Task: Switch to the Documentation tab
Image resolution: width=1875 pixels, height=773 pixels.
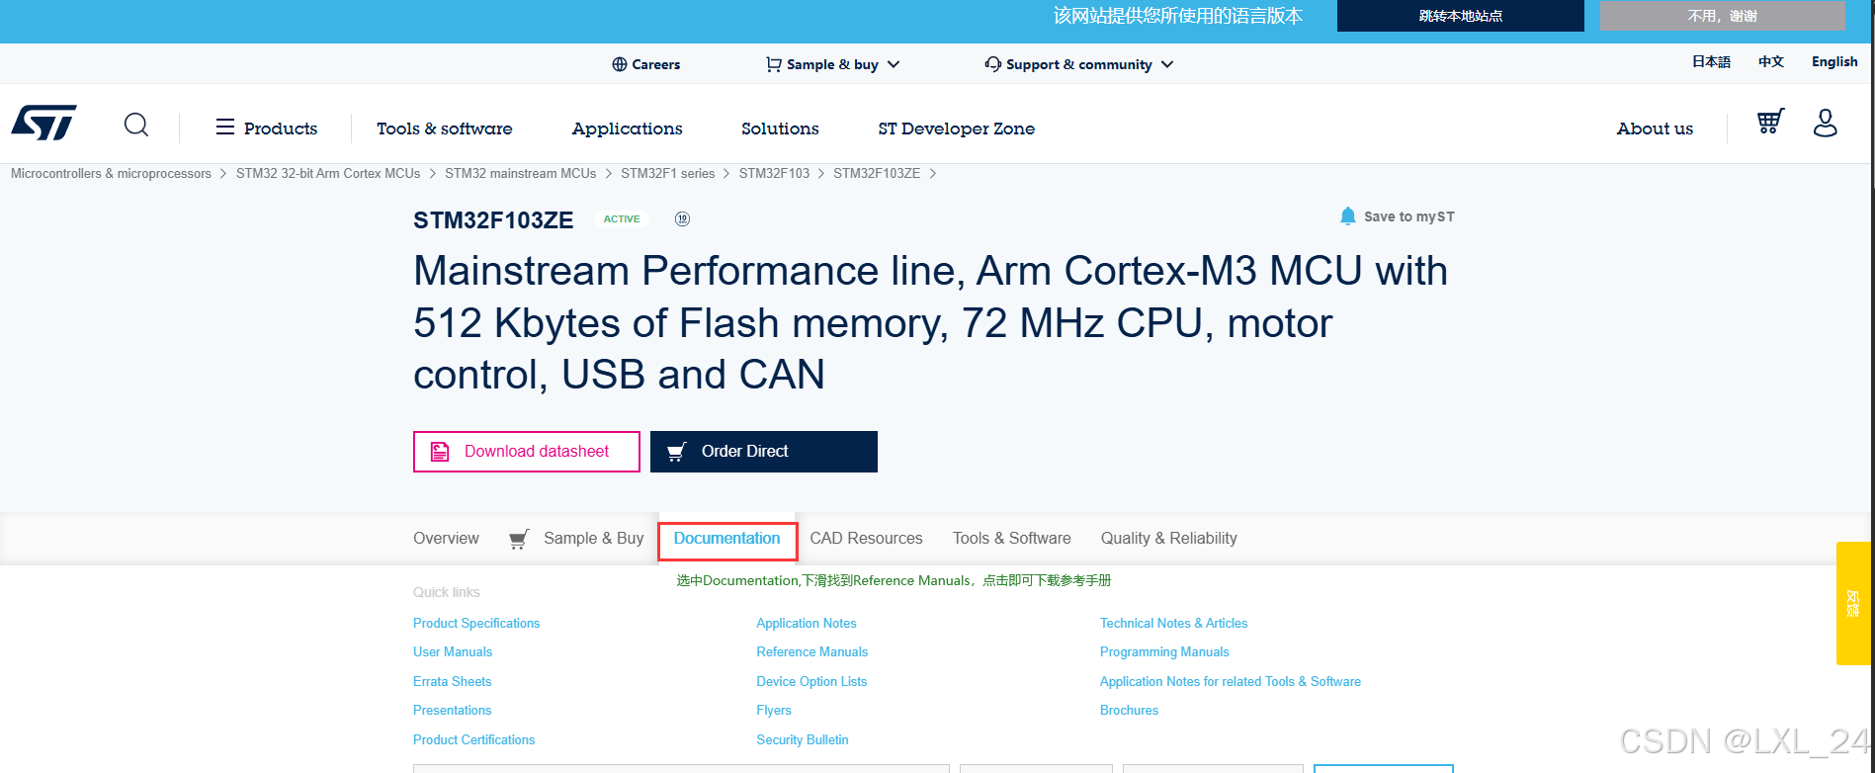Action: pos(727,539)
